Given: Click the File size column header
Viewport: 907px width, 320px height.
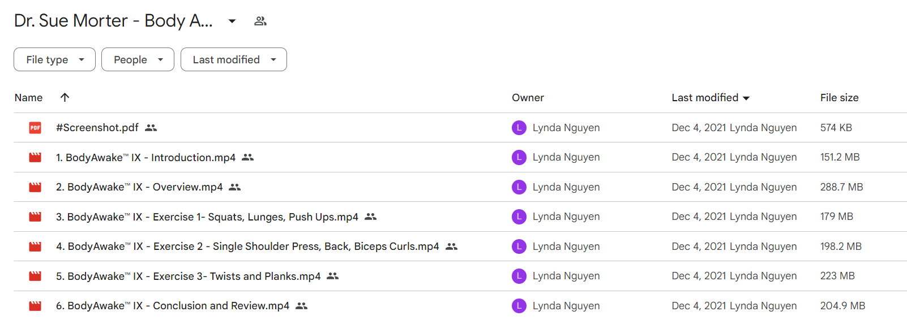Looking at the screenshot, I should click(x=839, y=97).
